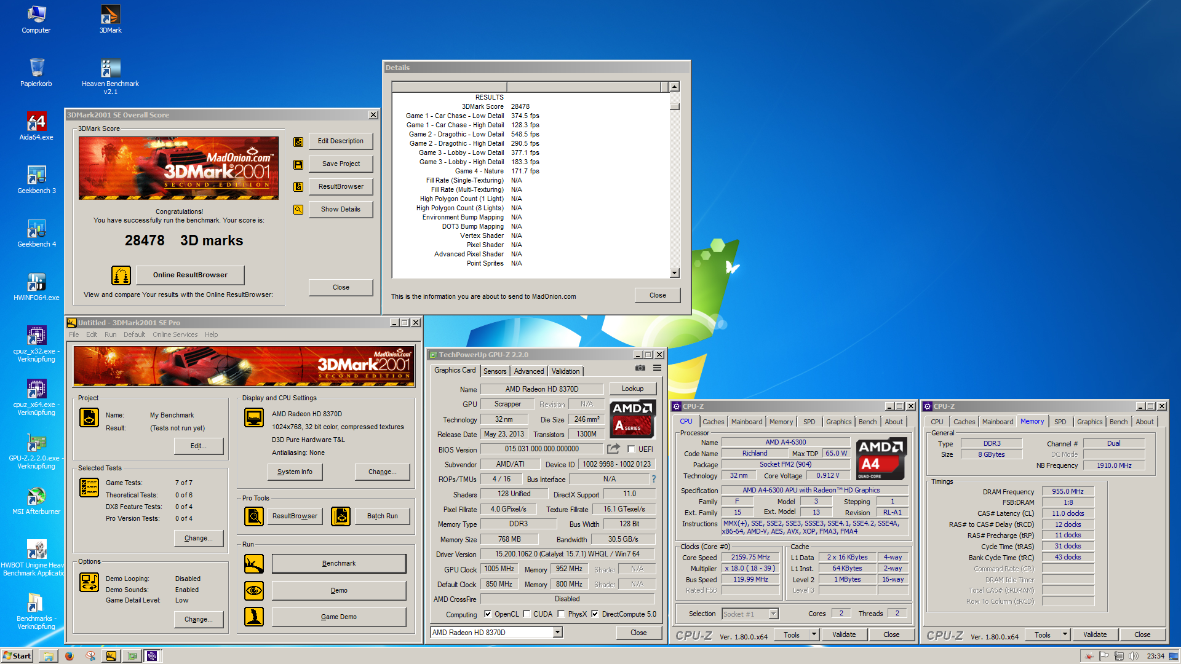Screen dimensions: 1181x664
Task: Open the Heaven Benchmark v2.1 desktop icon
Action: [x=110, y=76]
